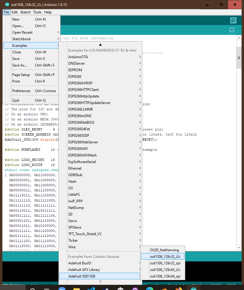Click the editor scrollbar up arrow

[x=239, y=38]
